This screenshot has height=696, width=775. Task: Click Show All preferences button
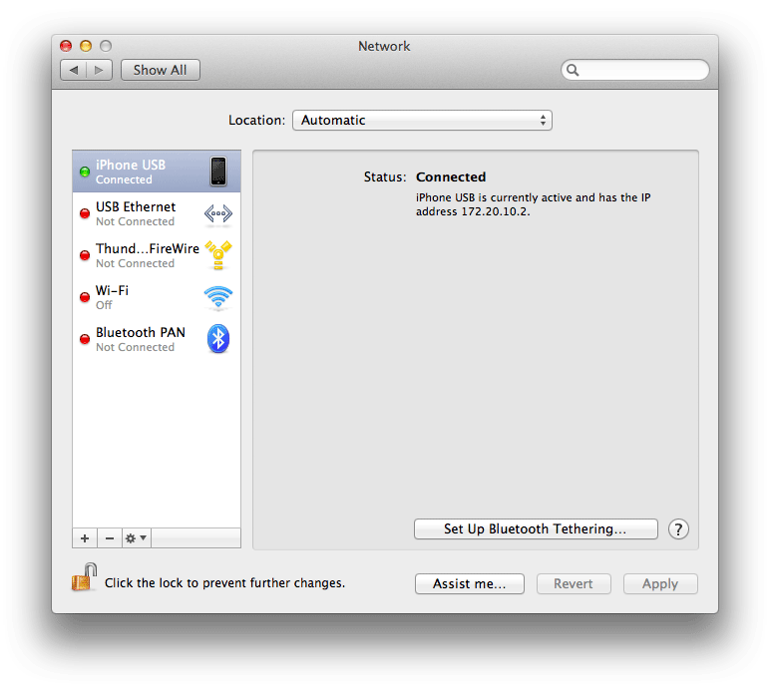[160, 70]
